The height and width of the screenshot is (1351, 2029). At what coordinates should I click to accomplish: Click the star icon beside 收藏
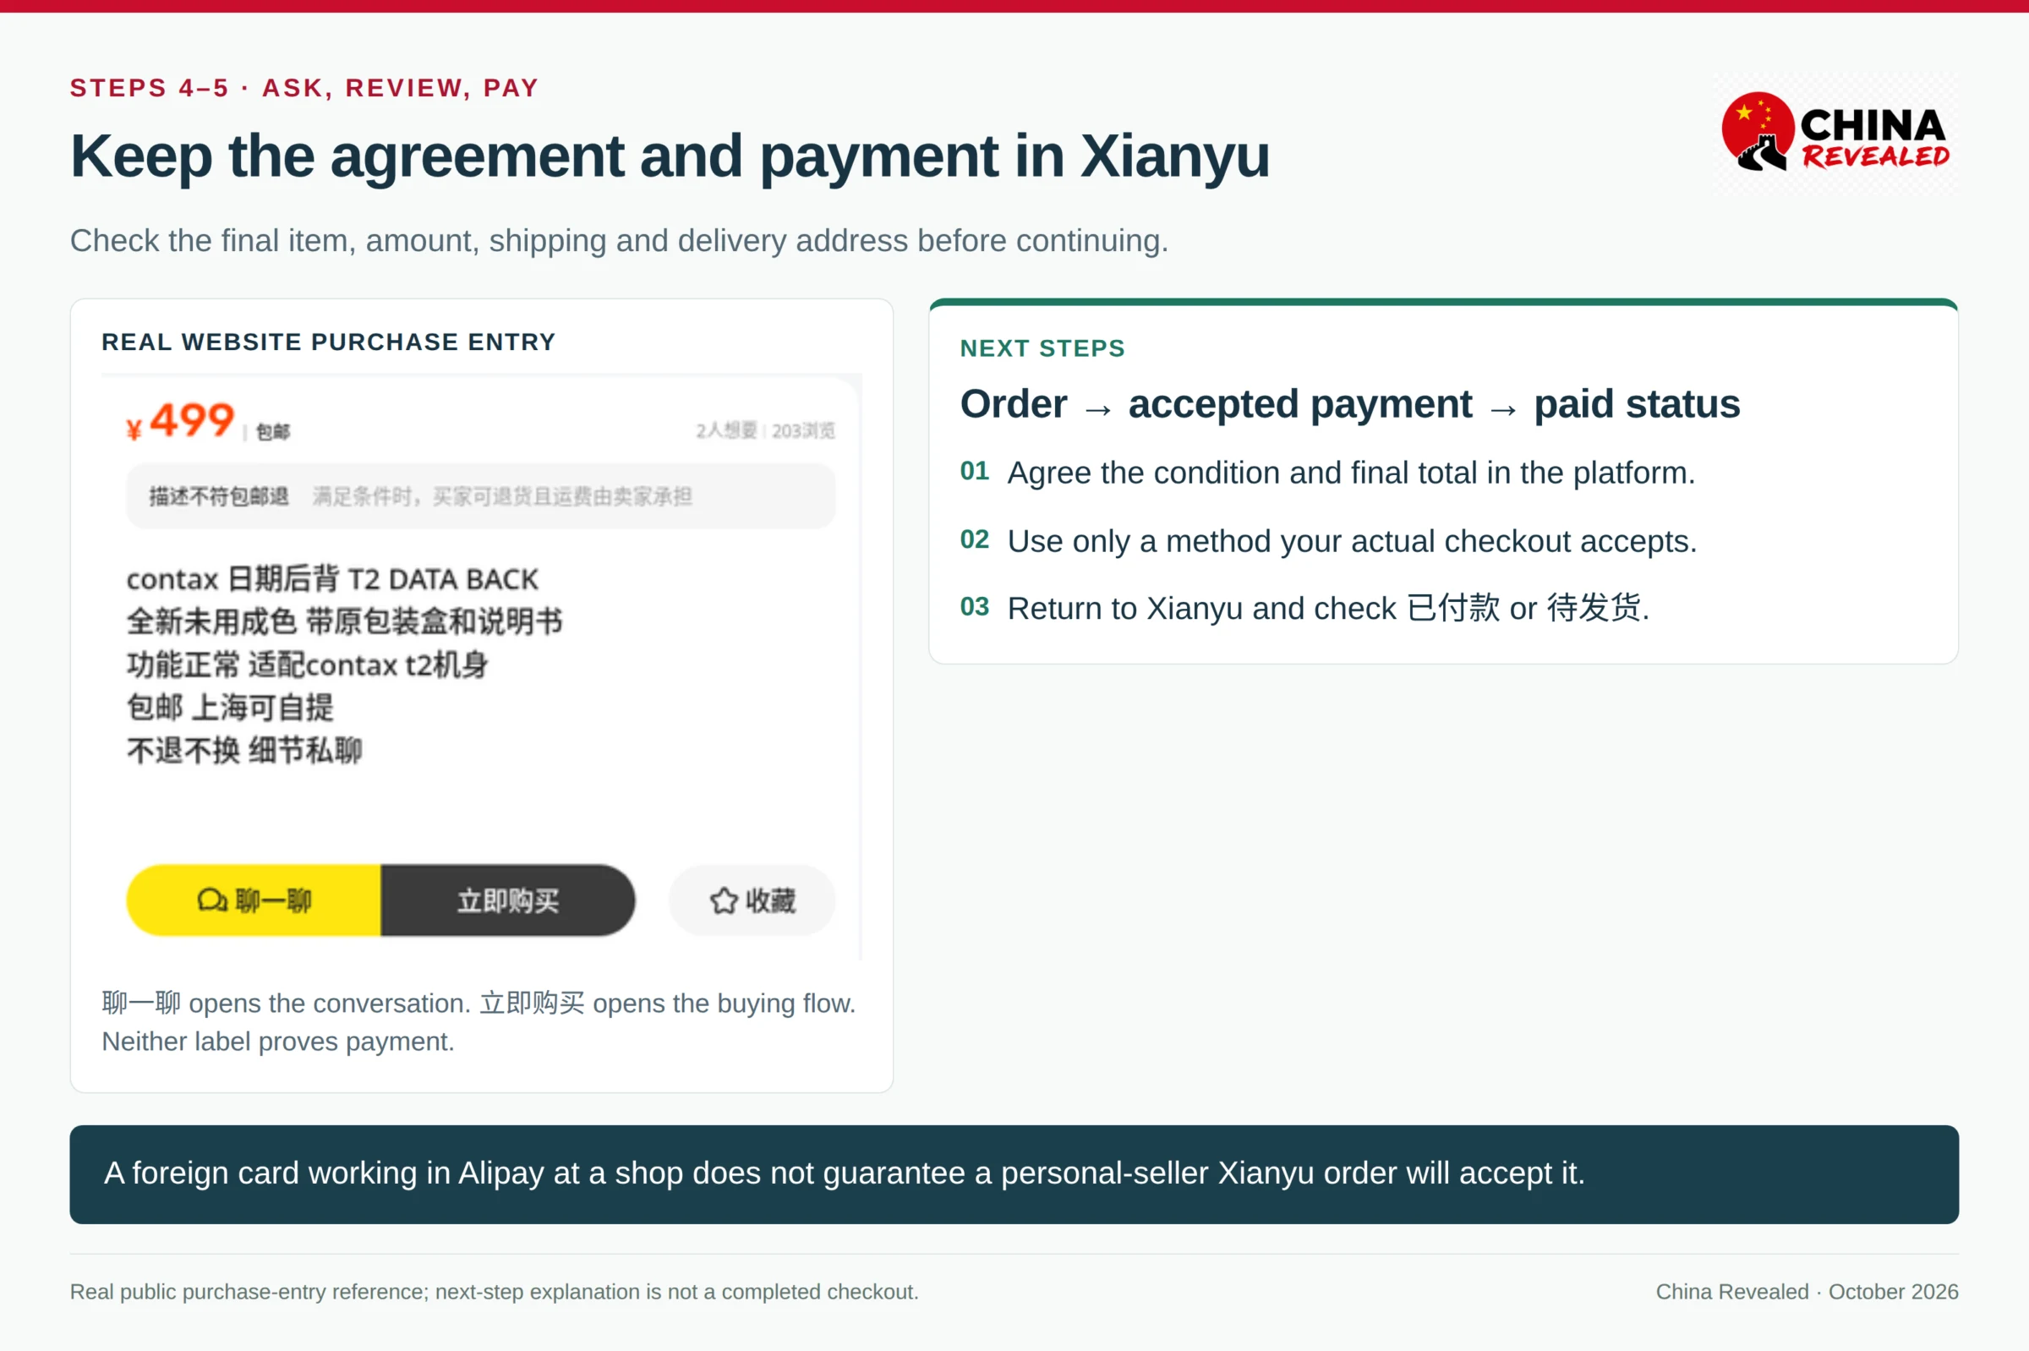coord(724,900)
